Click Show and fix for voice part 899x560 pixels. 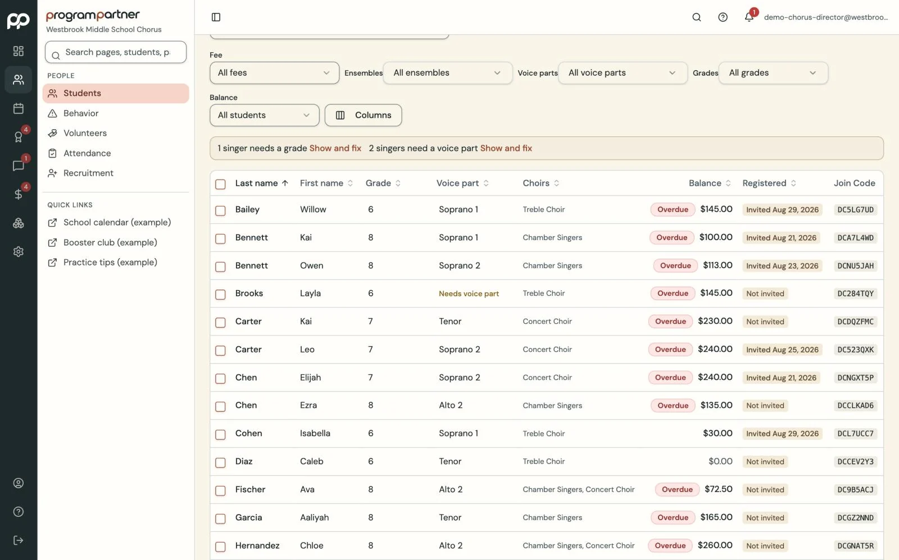click(x=506, y=148)
